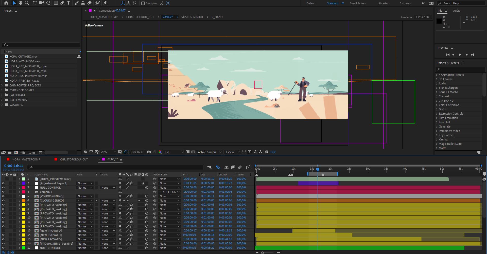This screenshot has height=254, width=487.
Task: Select the Zoom tool in toolbar
Action: click(x=27, y=3)
